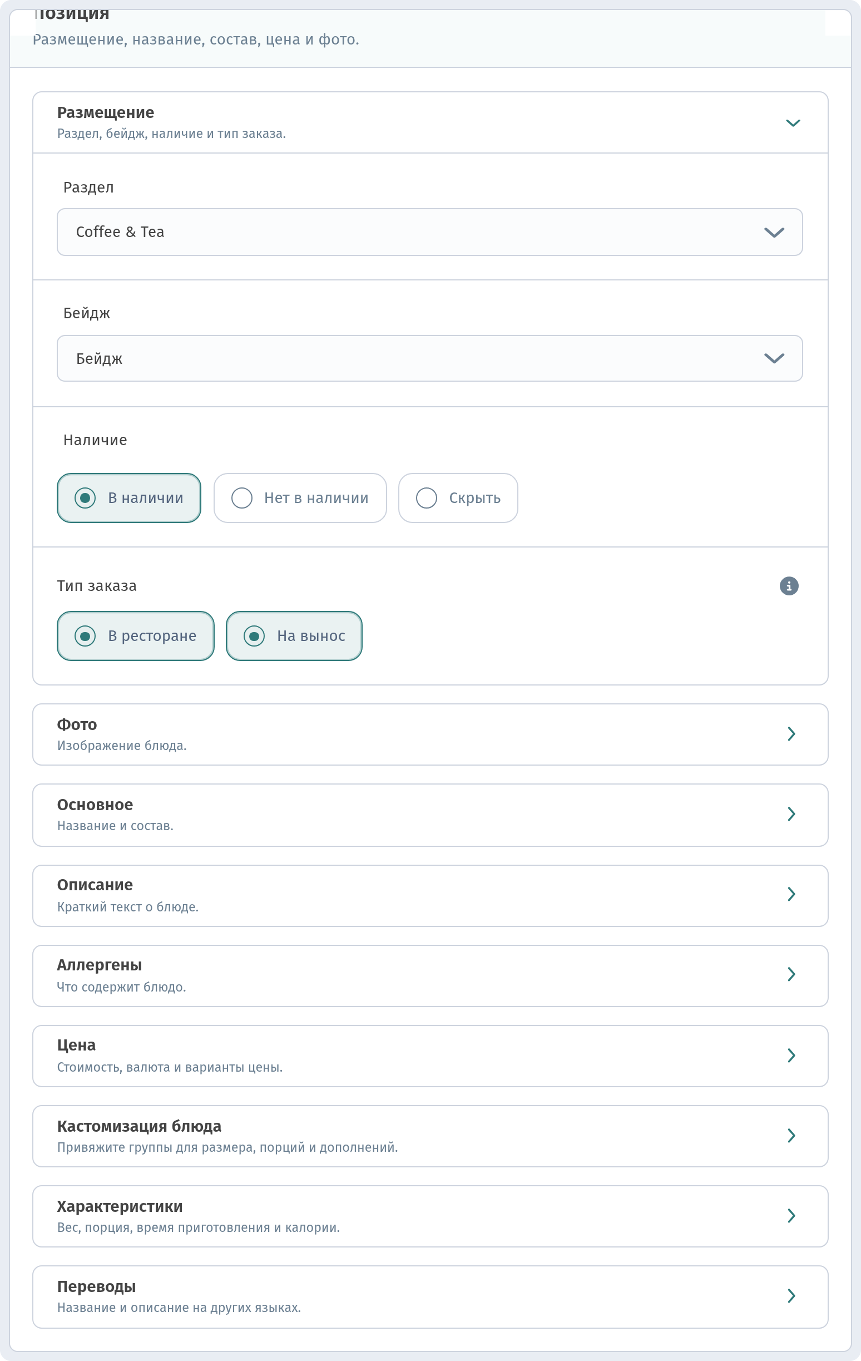The height and width of the screenshot is (1361, 861).
Task: Toggle the На вынос order type
Action: (x=294, y=636)
